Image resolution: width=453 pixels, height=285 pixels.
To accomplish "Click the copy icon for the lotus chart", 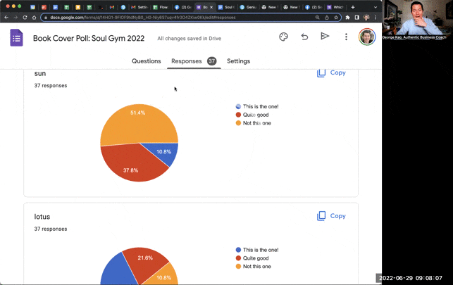I will [321, 216].
